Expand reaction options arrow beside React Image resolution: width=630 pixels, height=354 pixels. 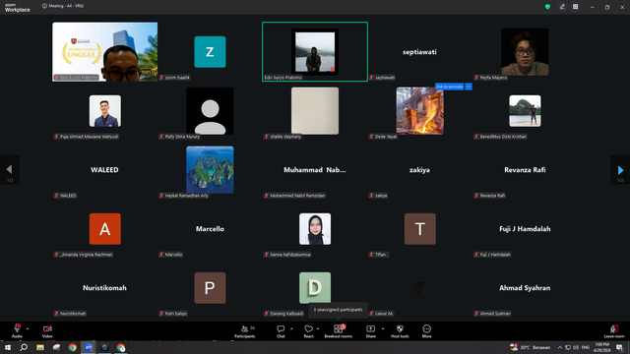318,328
